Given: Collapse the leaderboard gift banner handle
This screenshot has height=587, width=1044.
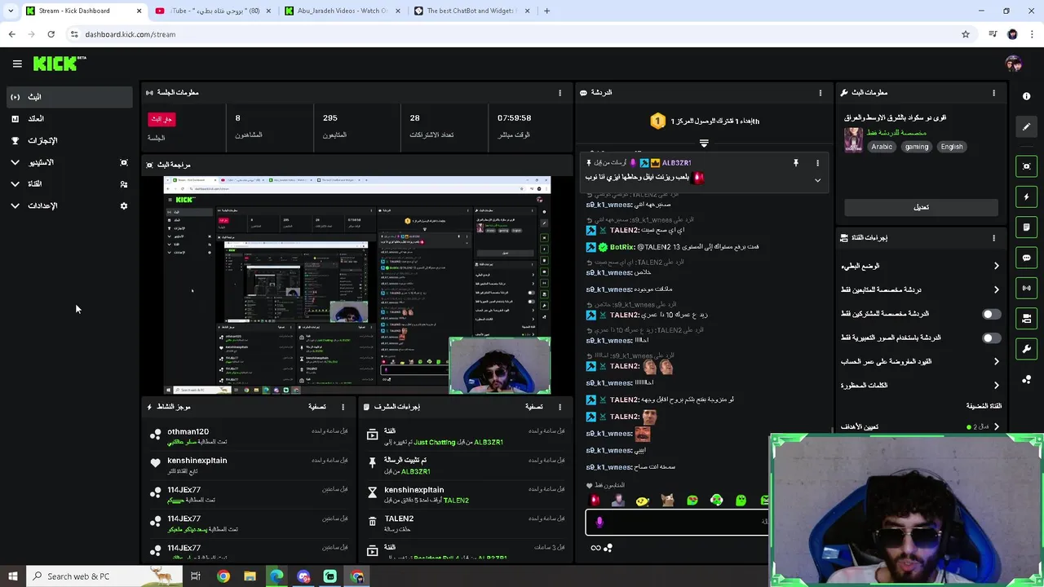Looking at the screenshot, I should tap(704, 143).
